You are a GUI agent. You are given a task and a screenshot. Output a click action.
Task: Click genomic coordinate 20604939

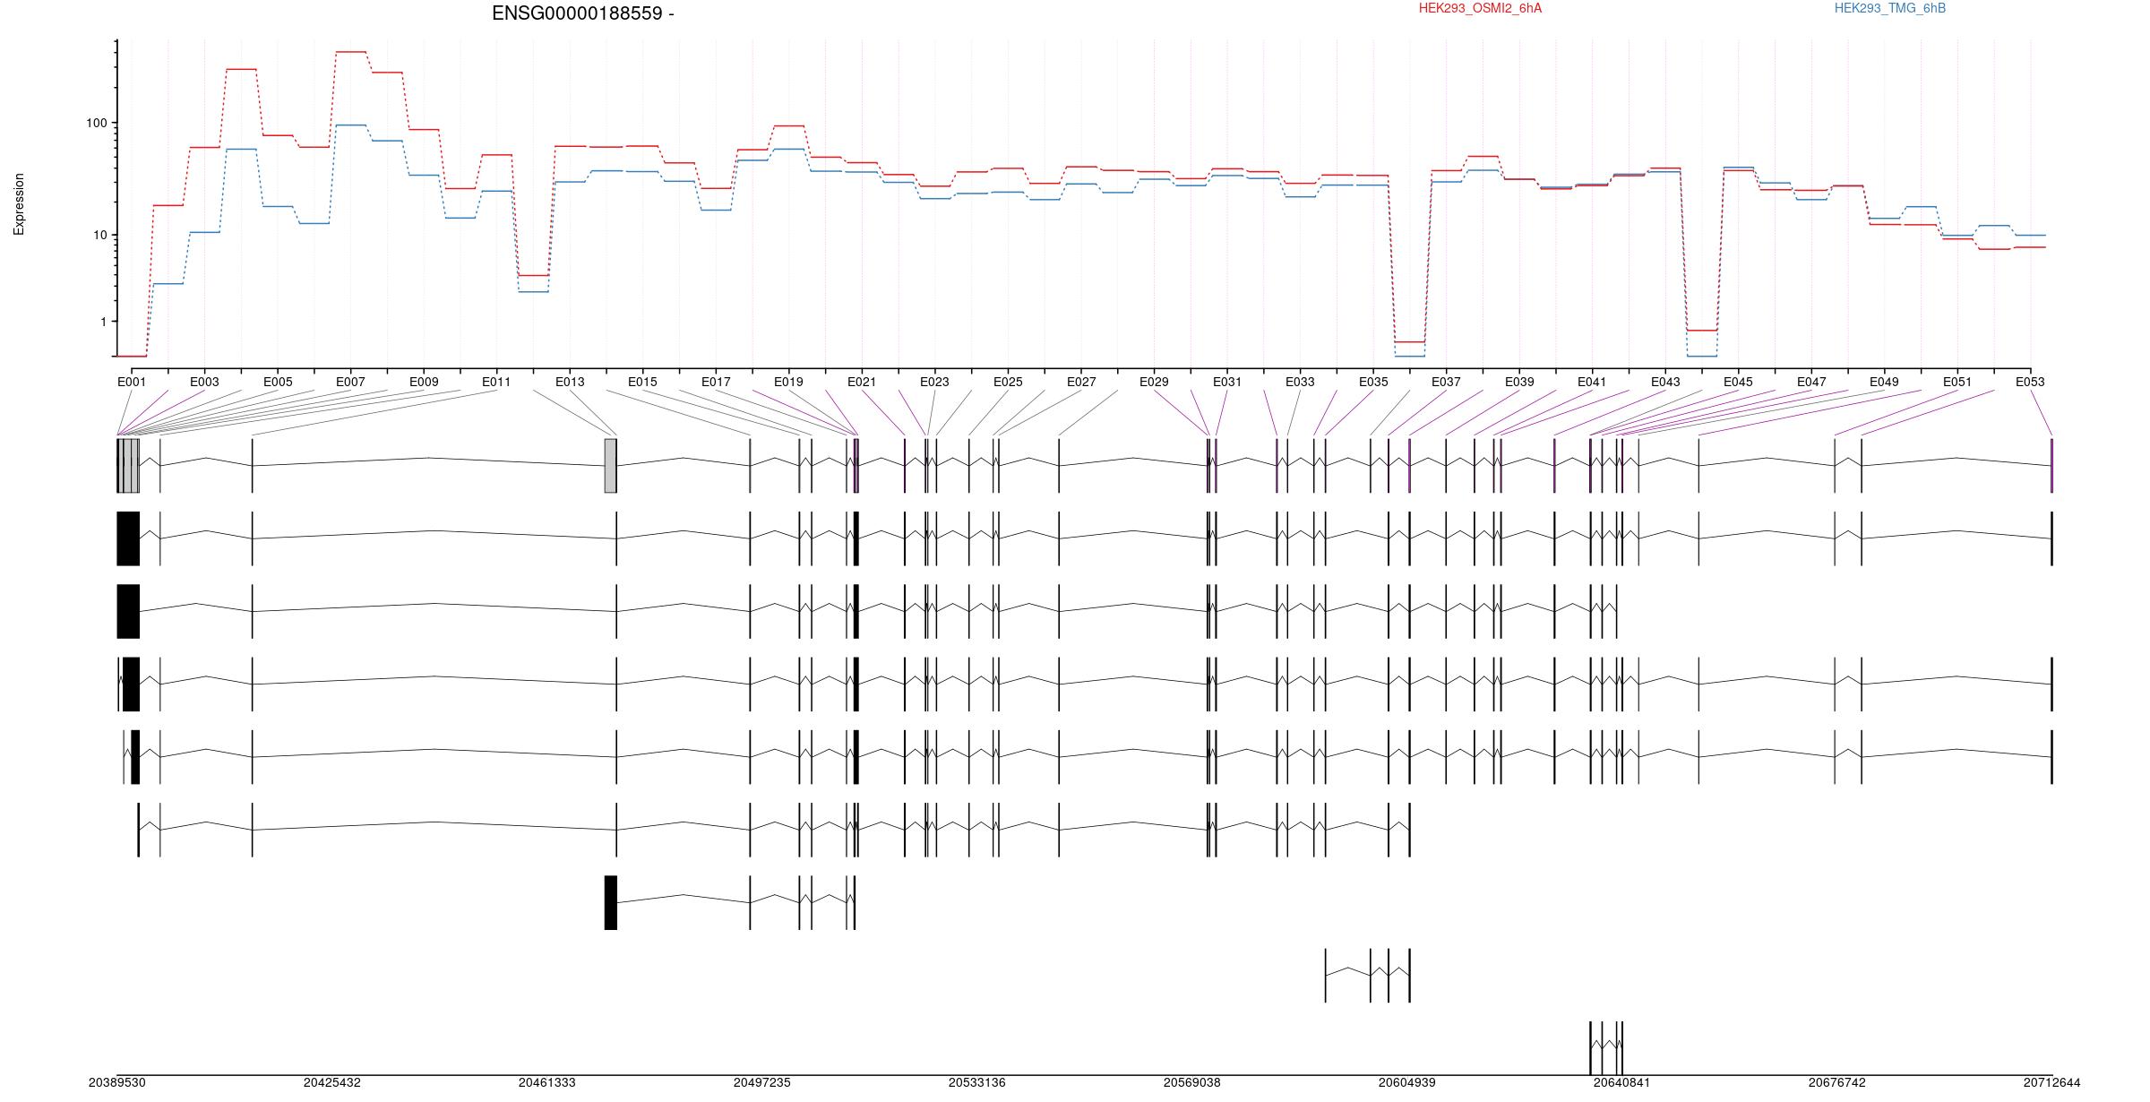(x=1406, y=1083)
